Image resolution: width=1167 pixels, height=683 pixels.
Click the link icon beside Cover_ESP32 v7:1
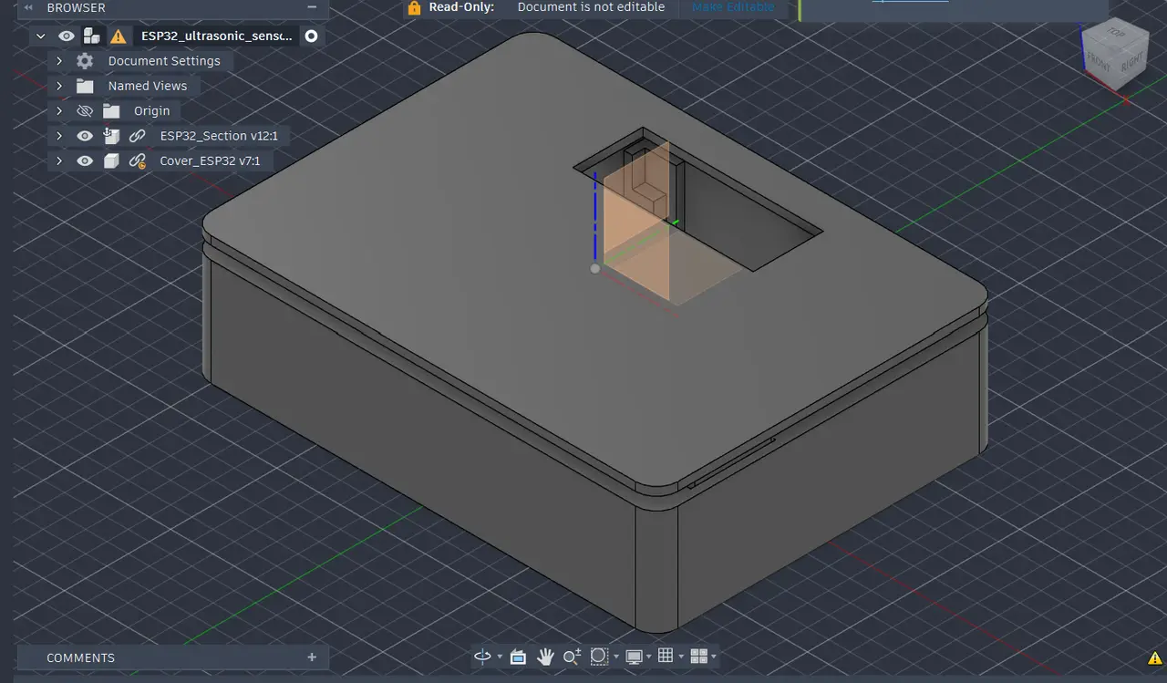(137, 160)
